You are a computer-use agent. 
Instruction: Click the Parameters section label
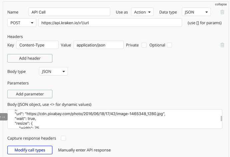click(x=18, y=83)
